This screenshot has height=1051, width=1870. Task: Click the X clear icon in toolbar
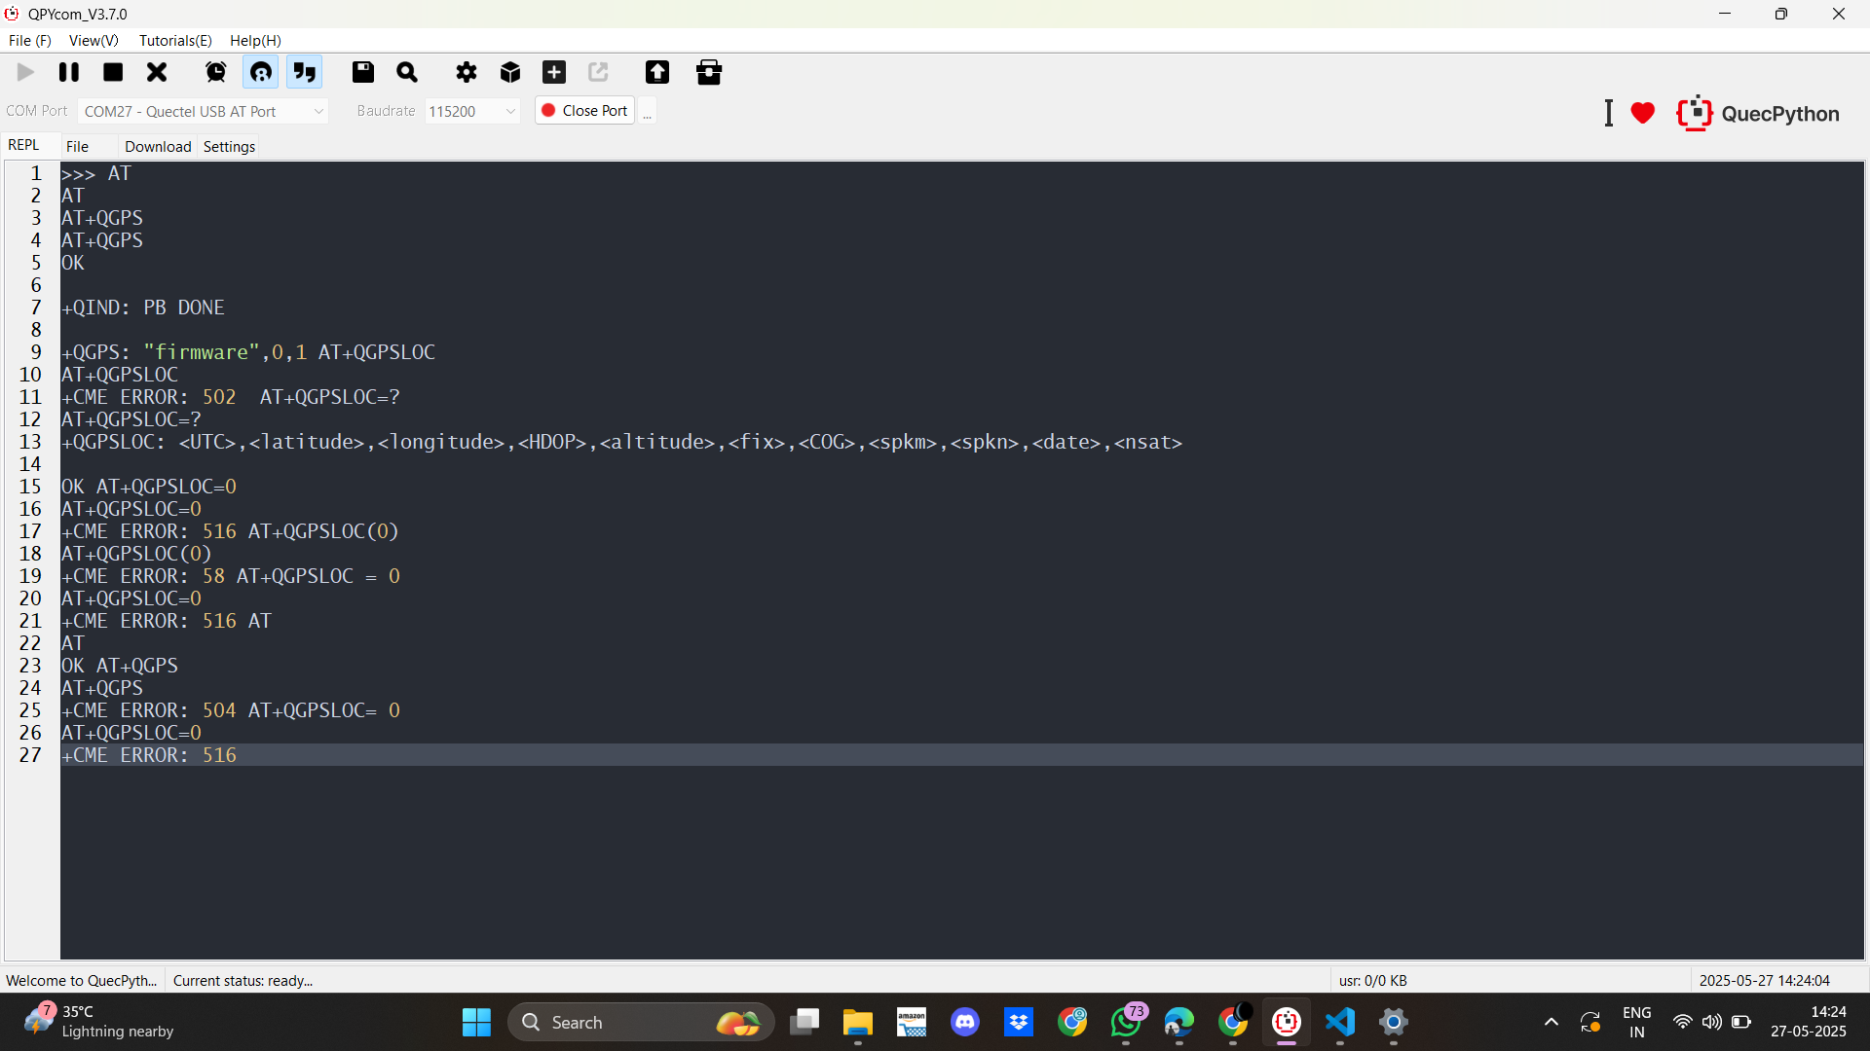[157, 72]
